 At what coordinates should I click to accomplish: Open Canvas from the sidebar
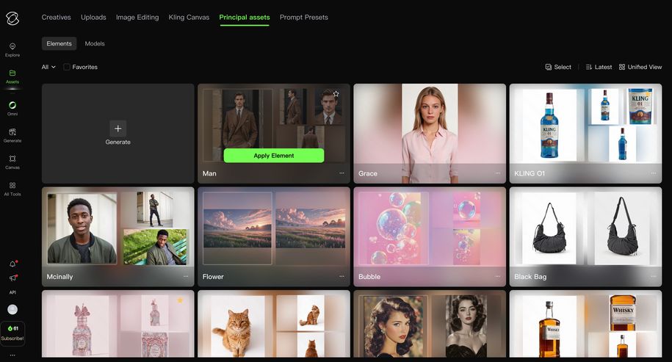coord(12,162)
